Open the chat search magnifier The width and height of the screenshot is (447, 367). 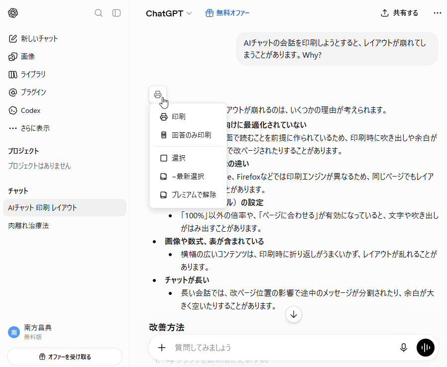(x=99, y=13)
